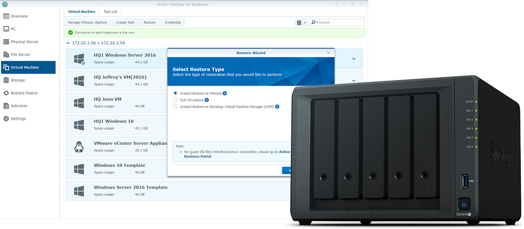Image resolution: width=524 pixels, height=229 pixels.
Task: Click Windows icon of HQ Jeffrey's VM(2016)
Action: pos(79,81)
